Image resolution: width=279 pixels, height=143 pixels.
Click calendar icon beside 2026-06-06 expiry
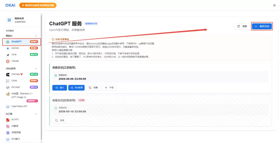pyautogui.click(x=56, y=76)
